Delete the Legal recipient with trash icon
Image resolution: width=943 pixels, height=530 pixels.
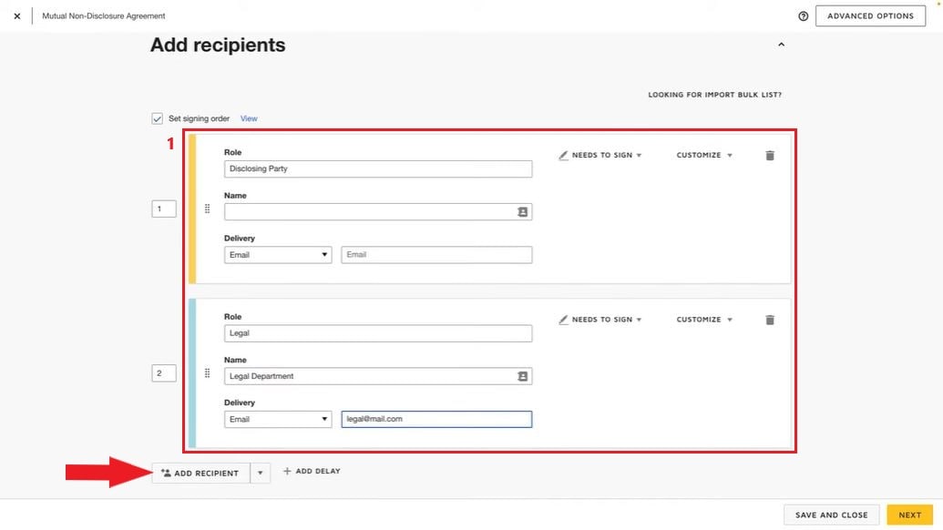click(x=770, y=321)
